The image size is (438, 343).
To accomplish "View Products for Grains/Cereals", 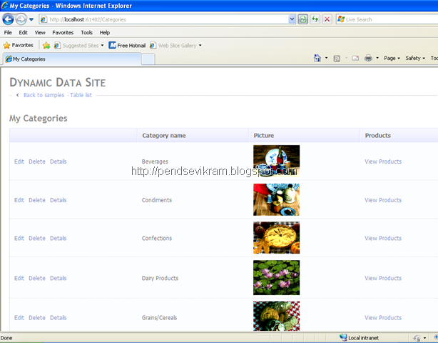I will coord(383,317).
